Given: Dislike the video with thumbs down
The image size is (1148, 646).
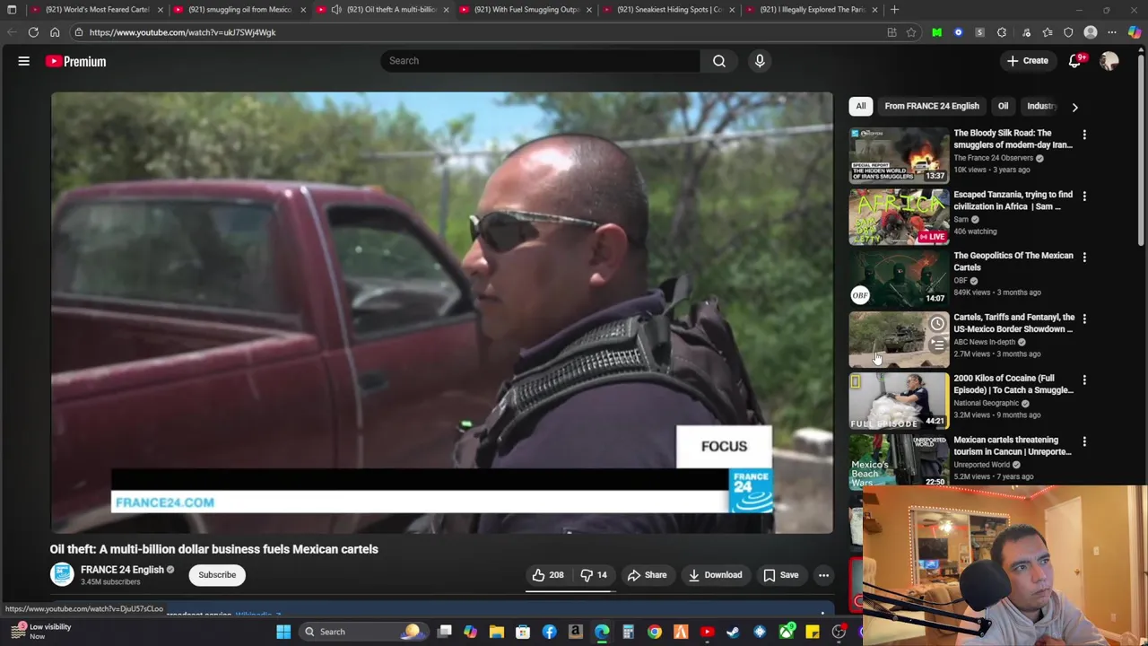Looking at the screenshot, I should pos(594,575).
